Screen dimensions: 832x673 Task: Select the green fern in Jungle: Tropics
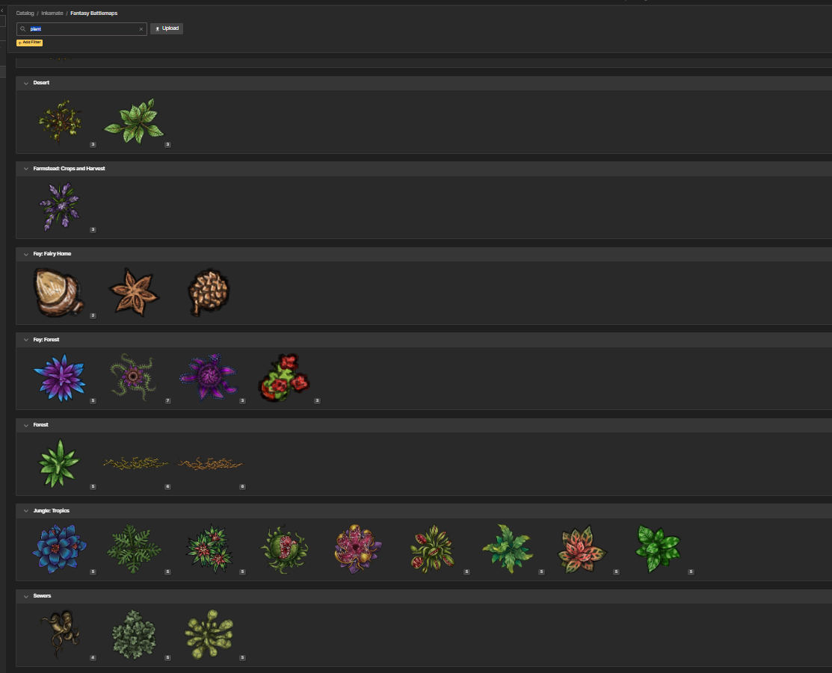pos(134,549)
